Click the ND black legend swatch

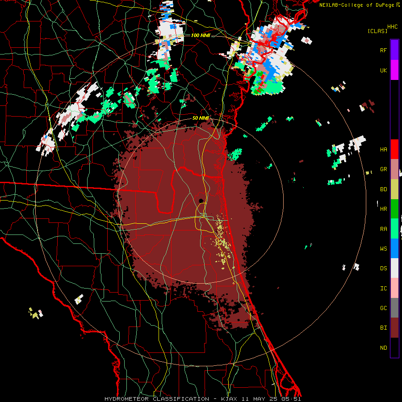tap(394, 348)
